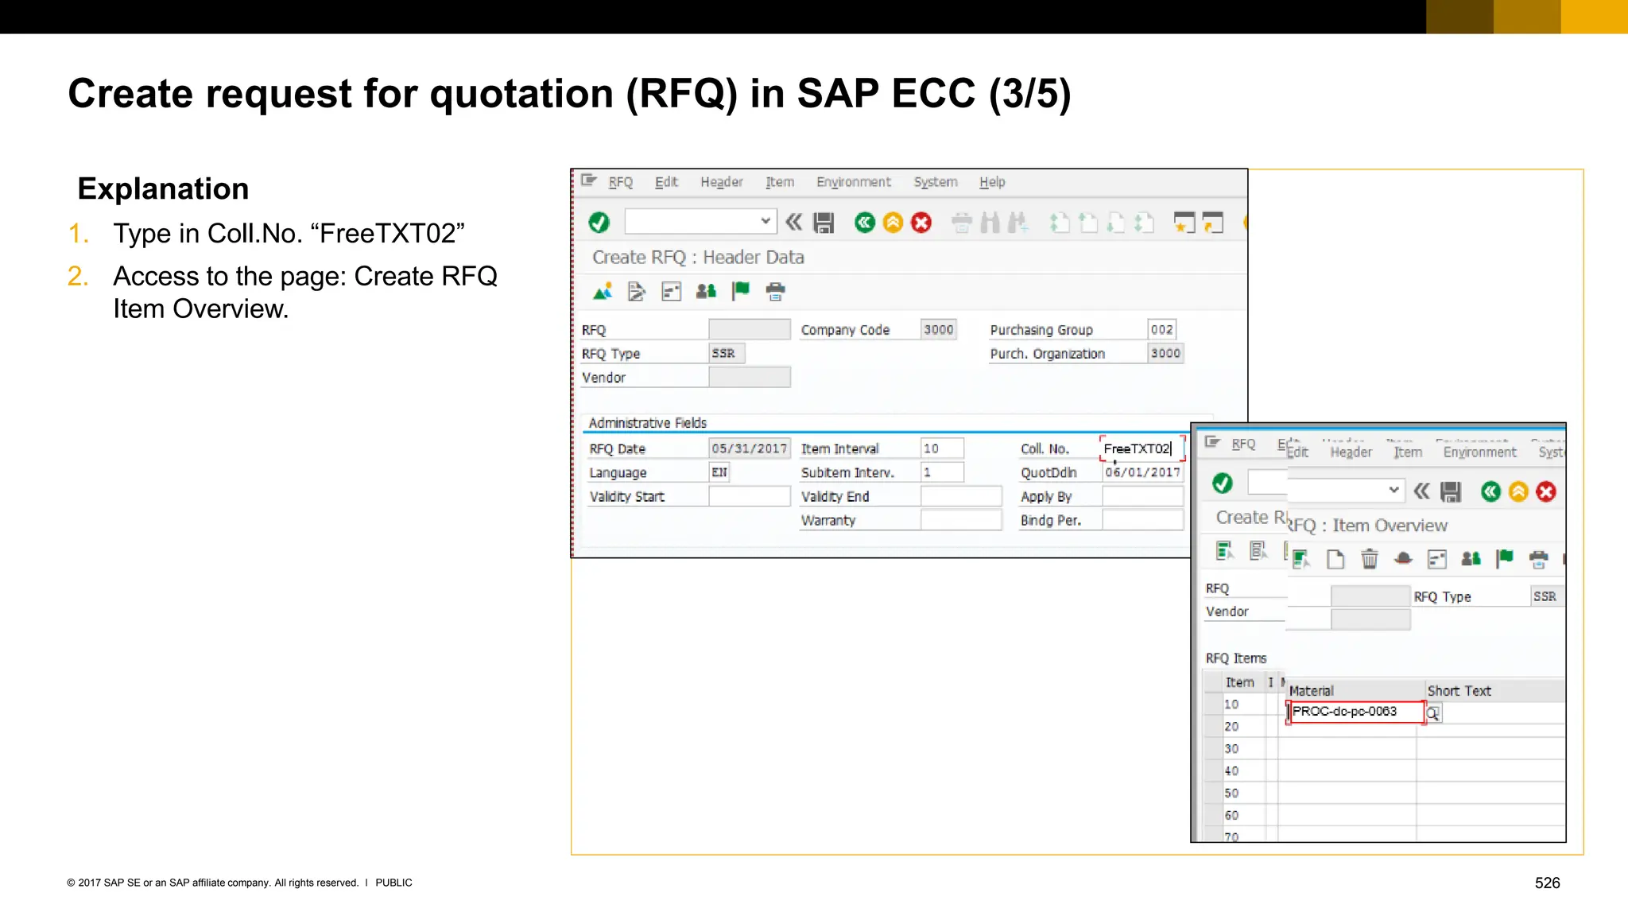Image resolution: width=1628 pixels, height=916 pixels.
Task: Click the red Cancel button in Item Overview window
Action: click(x=1546, y=492)
